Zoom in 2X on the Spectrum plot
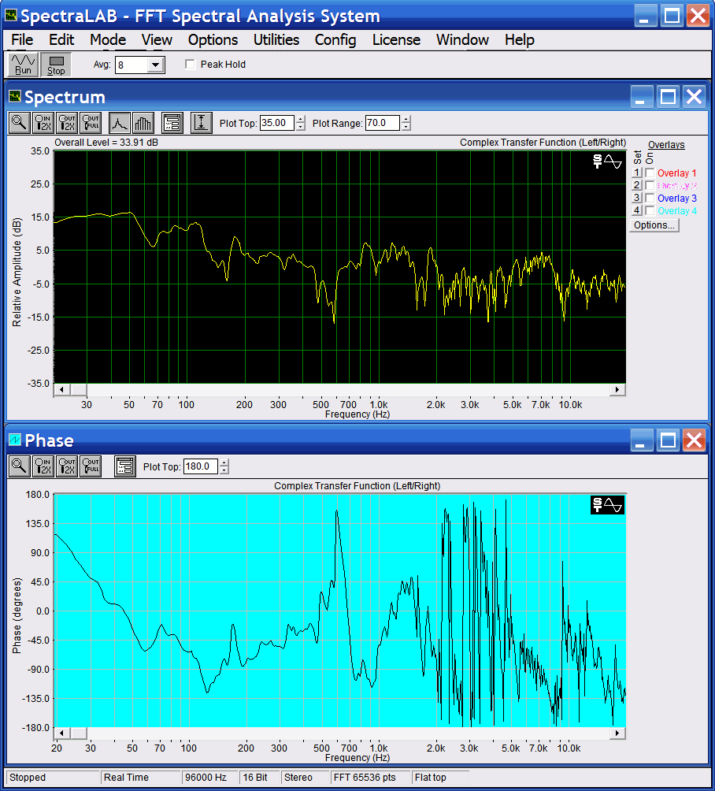Screen dimensions: 715x791 pyautogui.click(x=43, y=123)
